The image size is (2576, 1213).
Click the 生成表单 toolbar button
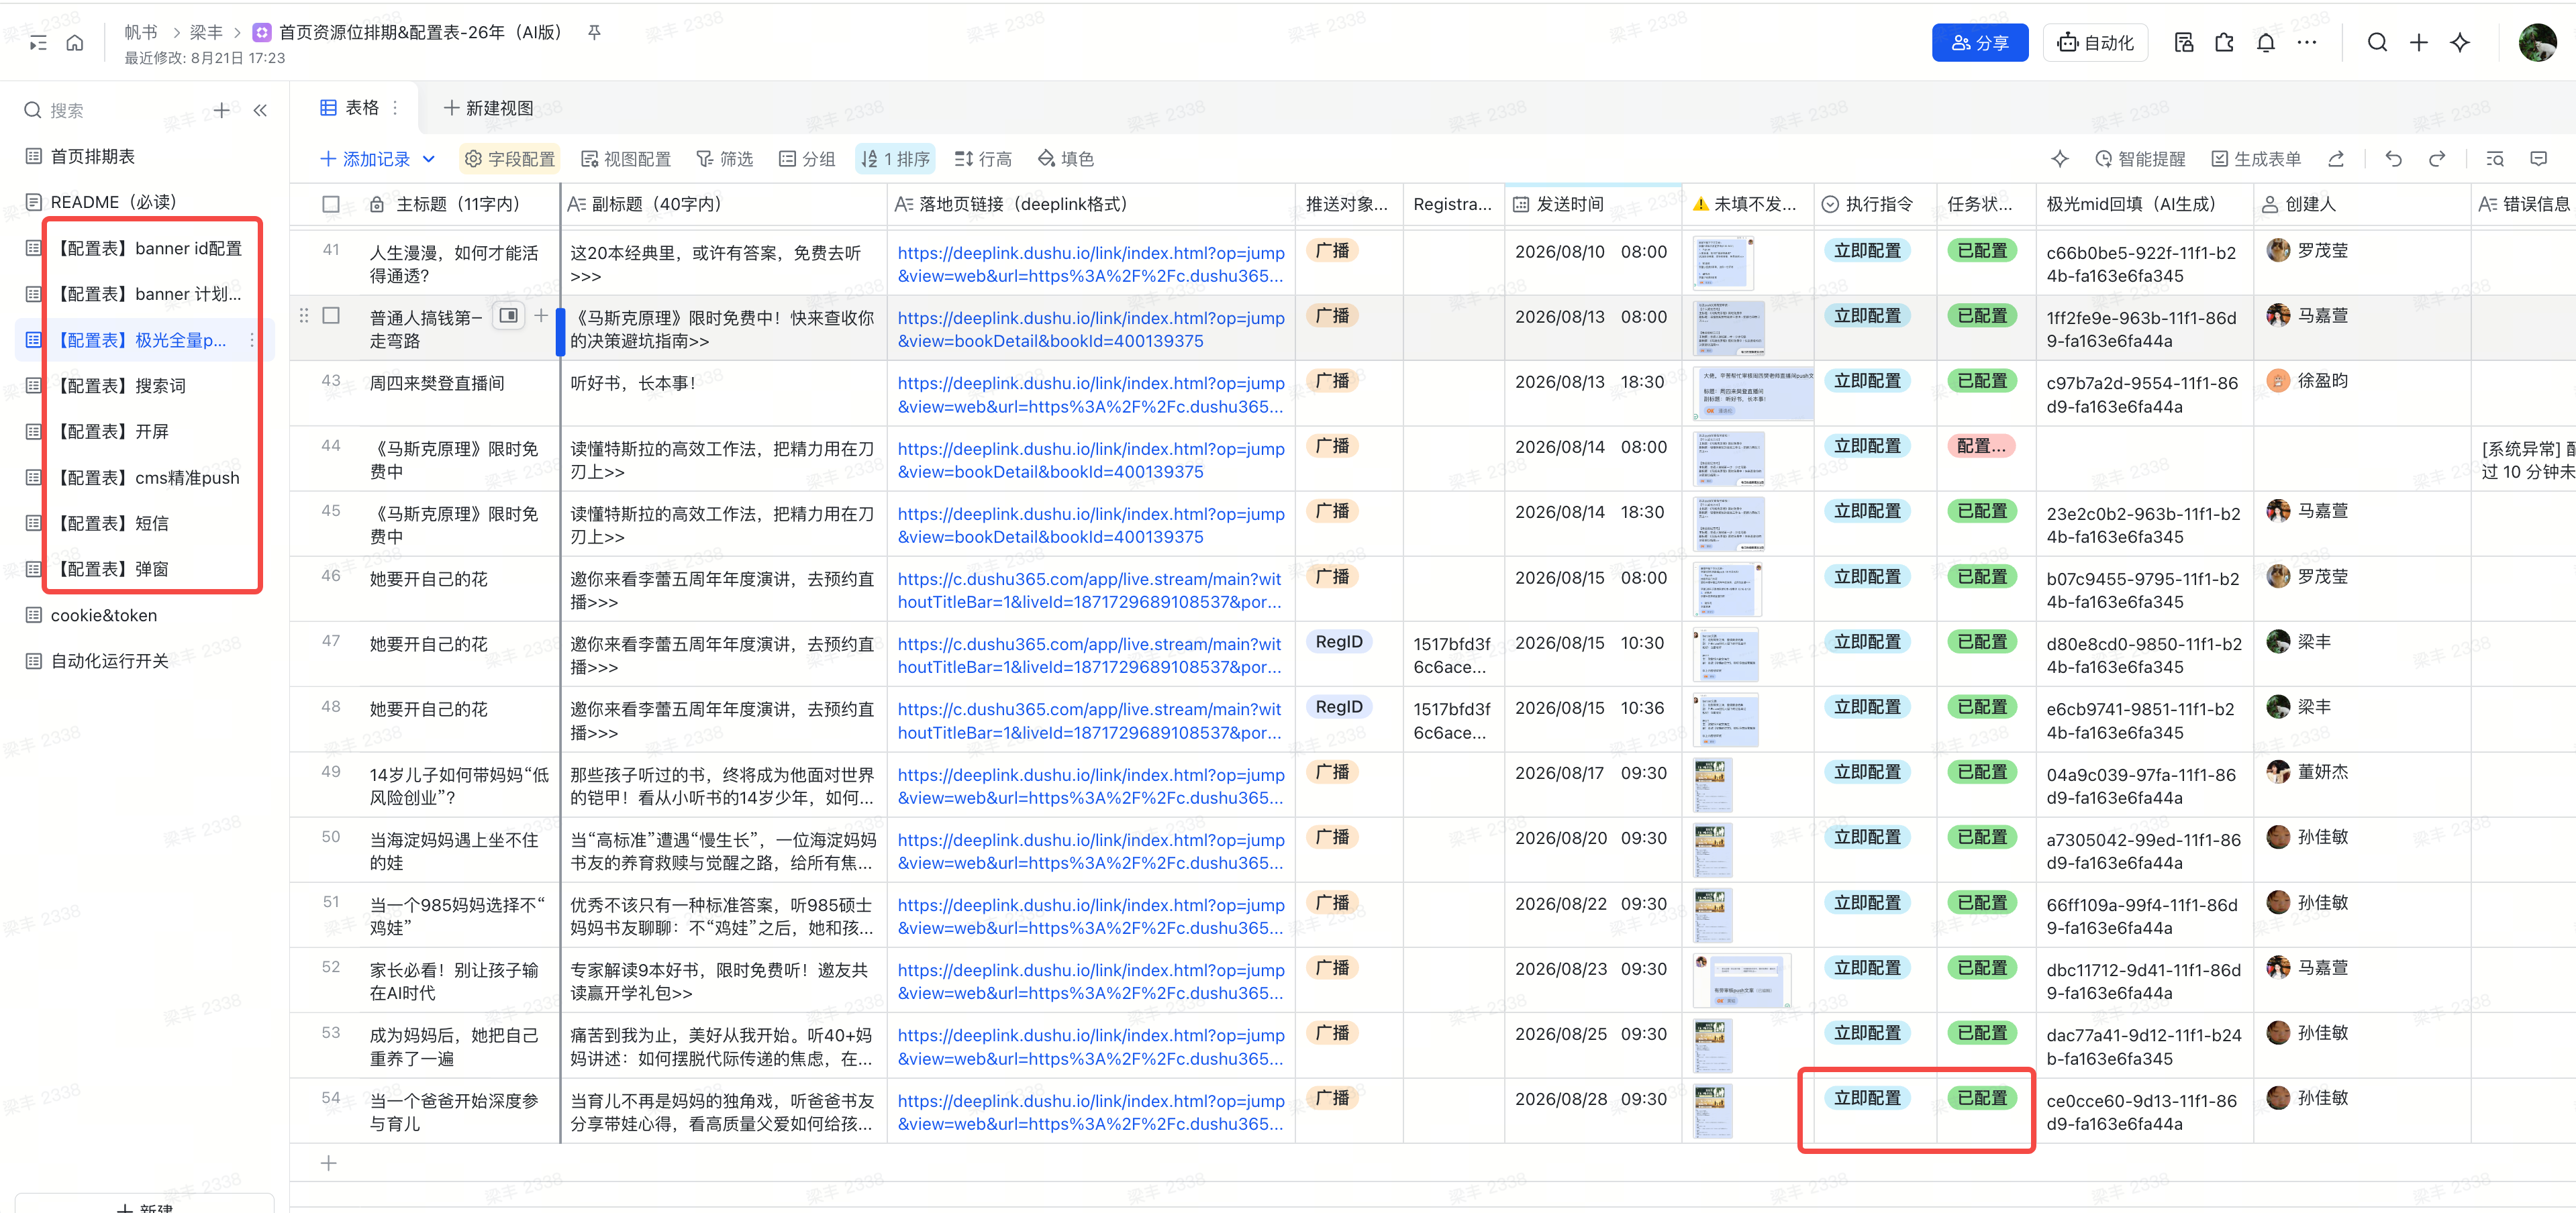pos(2256,159)
